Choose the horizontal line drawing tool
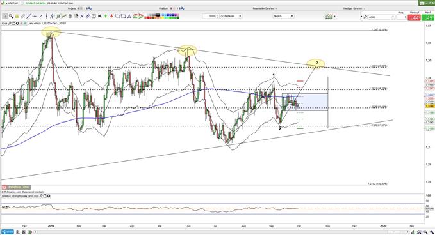The height and width of the screenshot is (235, 435). [x=35, y=16]
